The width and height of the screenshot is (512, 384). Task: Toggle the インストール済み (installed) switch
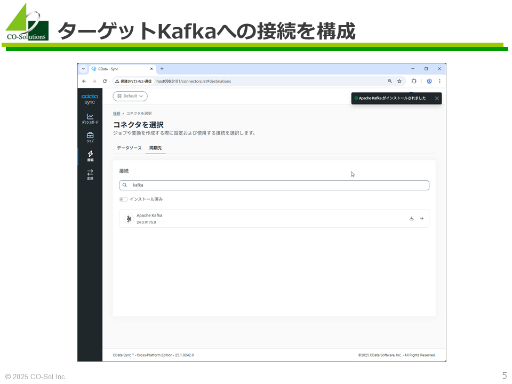(123, 199)
